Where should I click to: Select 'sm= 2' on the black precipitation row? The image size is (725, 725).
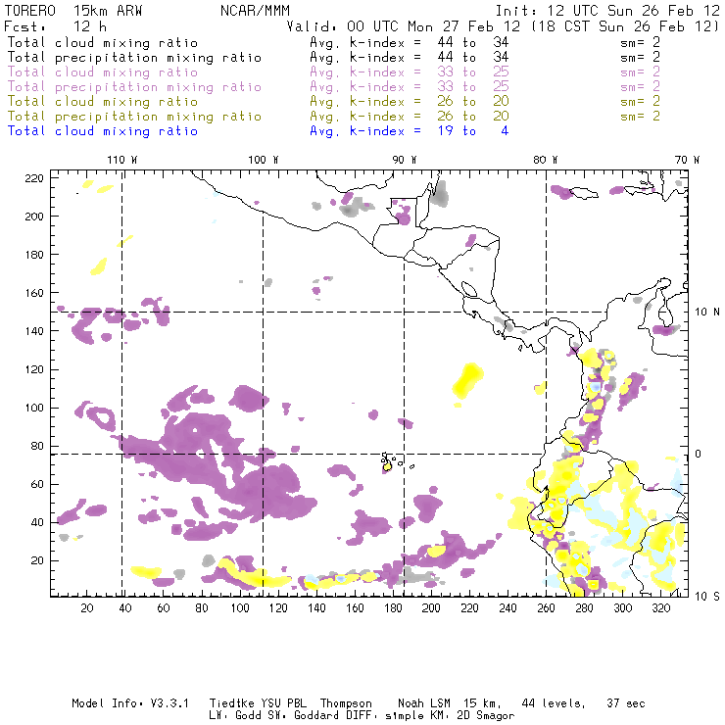tap(640, 58)
